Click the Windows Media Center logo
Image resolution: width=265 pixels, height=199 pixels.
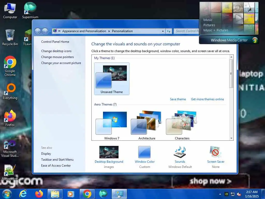click(255, 40)
